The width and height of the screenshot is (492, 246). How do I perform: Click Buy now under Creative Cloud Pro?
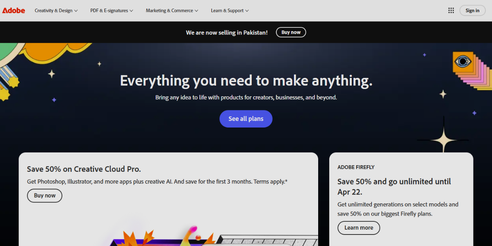click(x=45, y=196)
